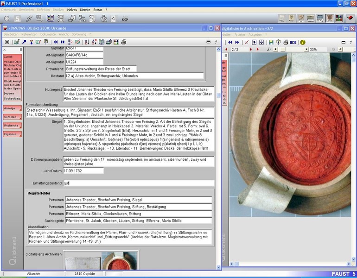Click the yellow info icon in Archivalien toolbar
Image resolution: width=357 pixels, height=278 pixels.
click(303, 42)
